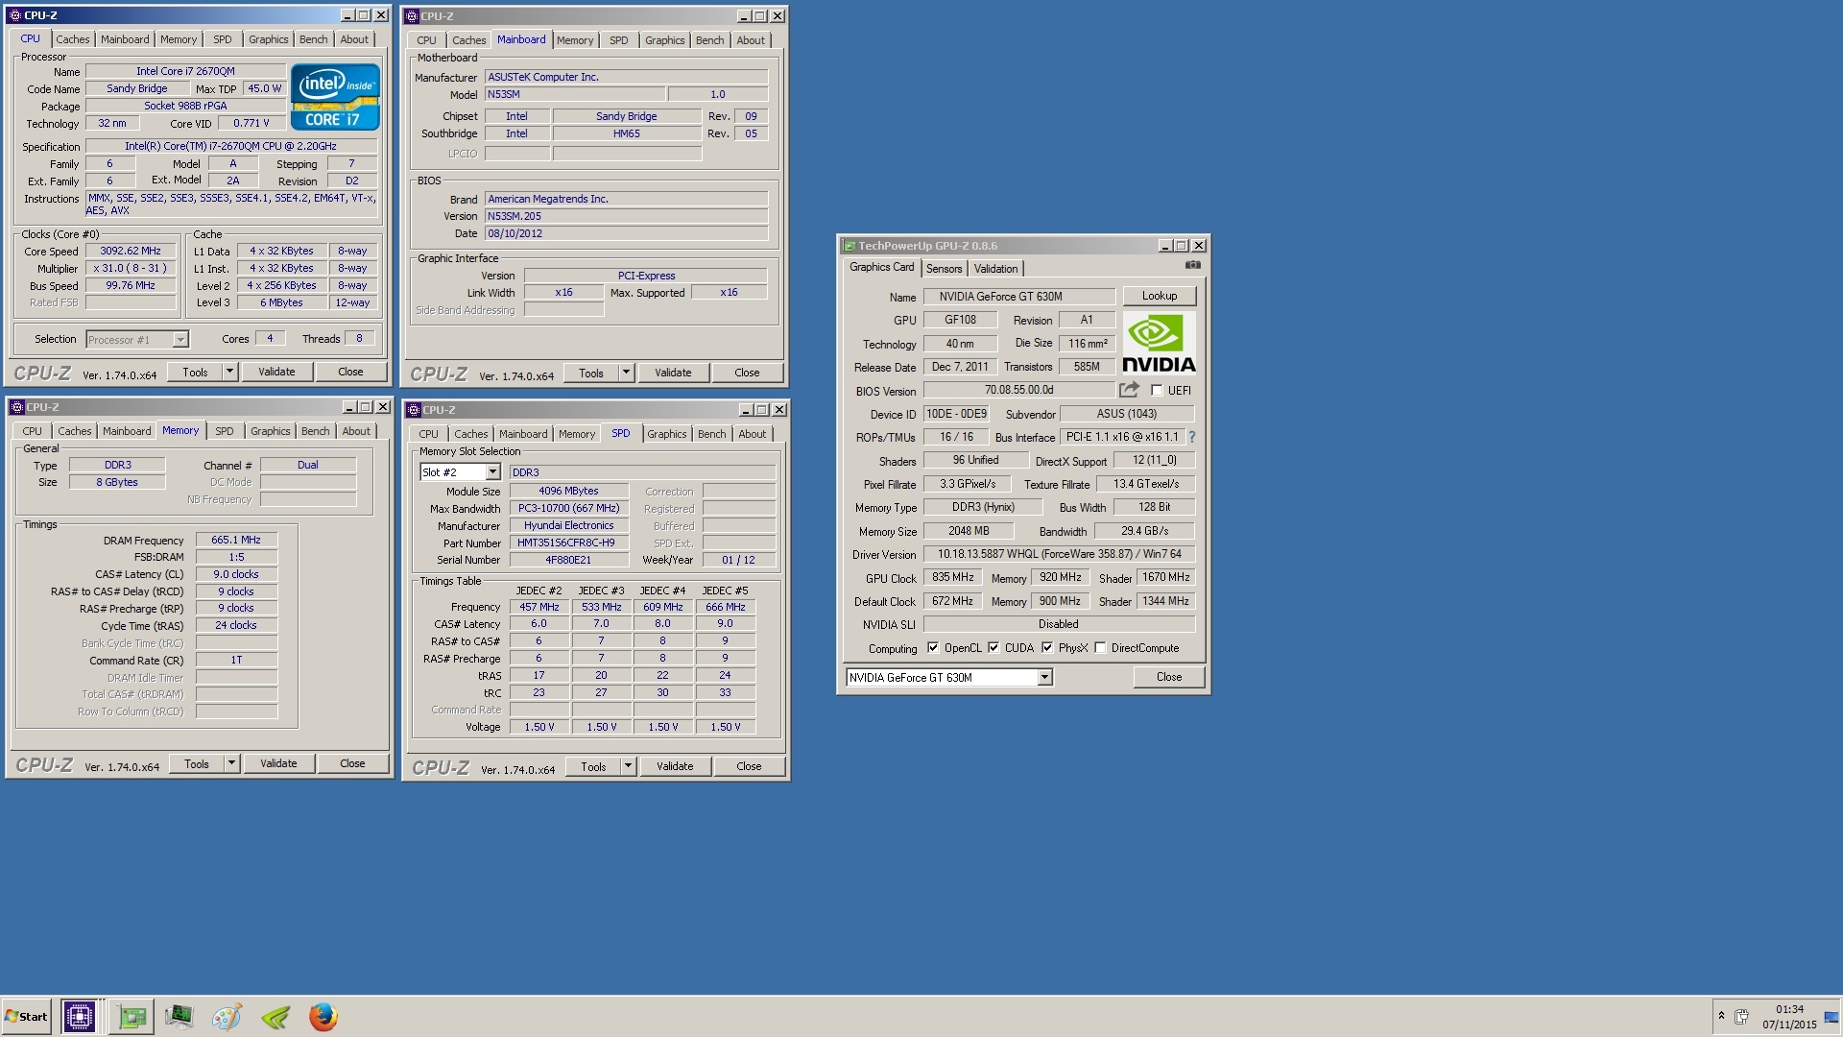Click the Part Number field HMT35156CFR8C-H9

tap(568, 543)
